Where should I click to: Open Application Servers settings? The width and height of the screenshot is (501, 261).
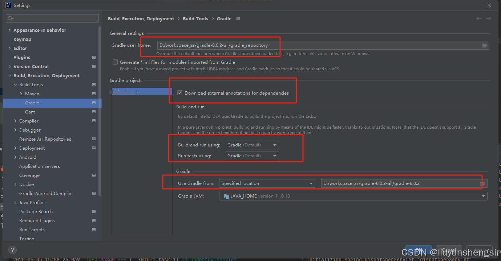[x=40, y=166]
